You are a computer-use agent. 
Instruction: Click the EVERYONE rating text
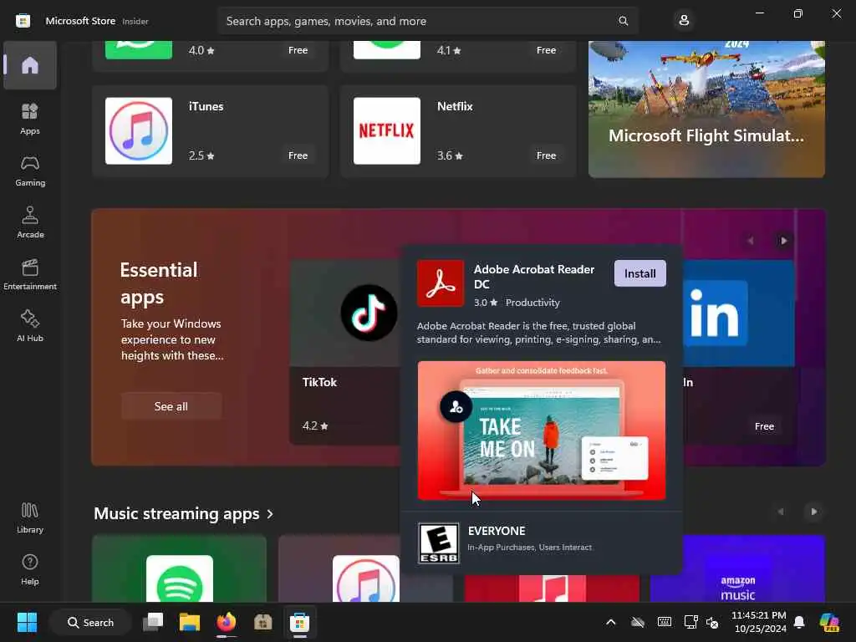(x=497, y=531)
